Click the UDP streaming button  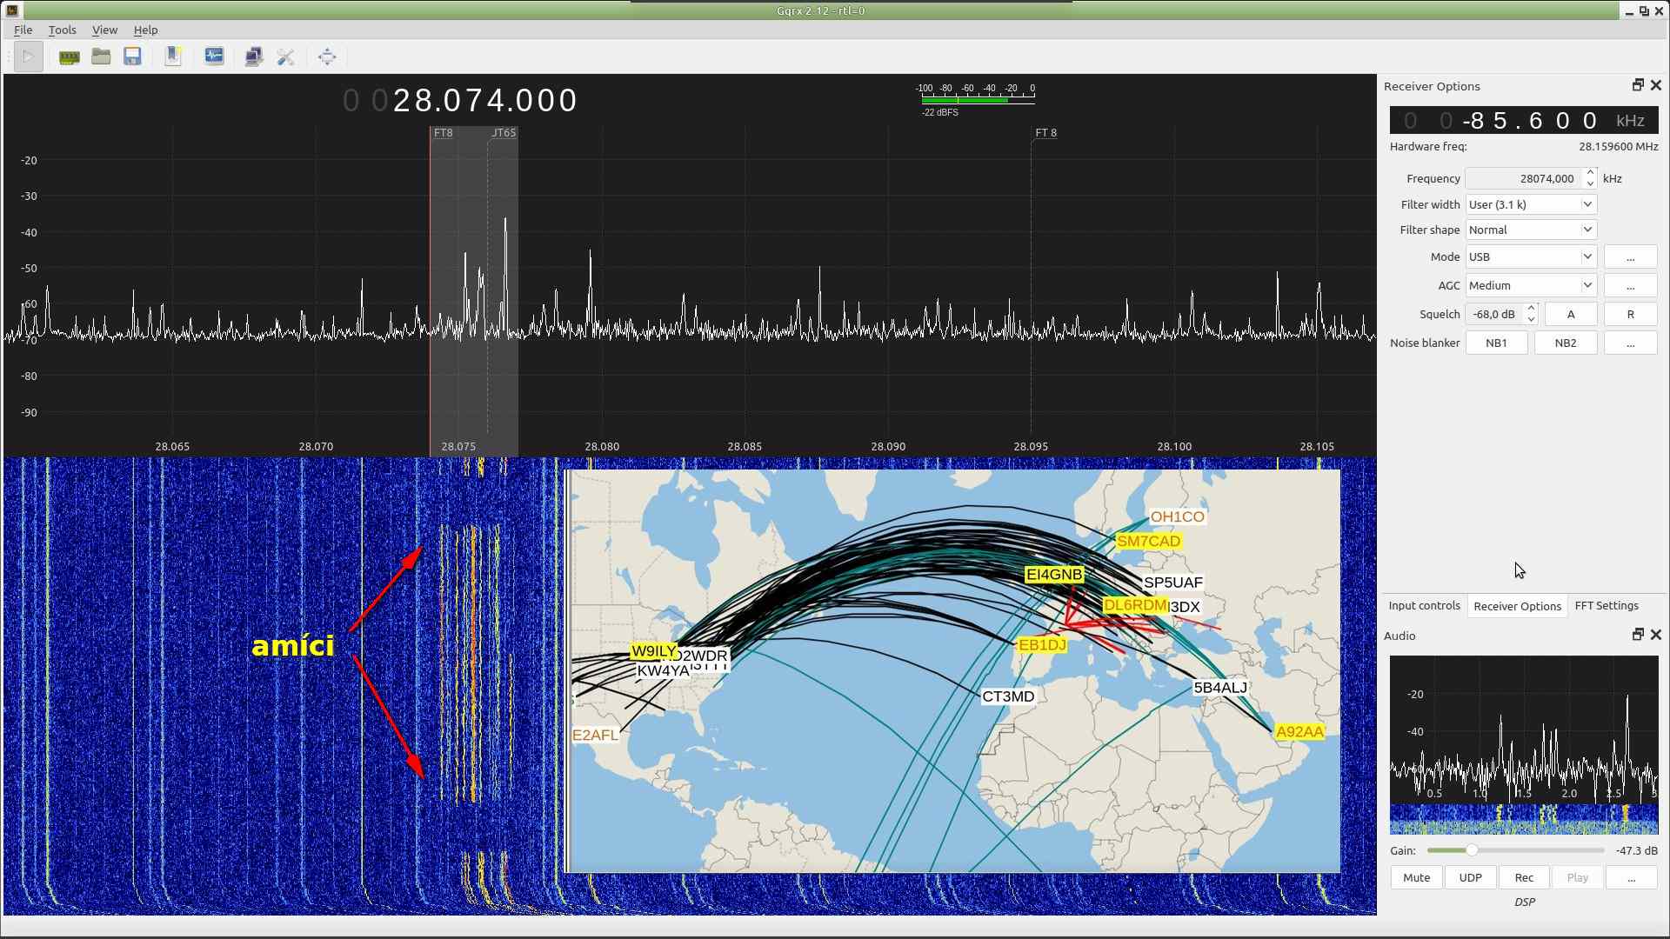[x=1470, y=878]
